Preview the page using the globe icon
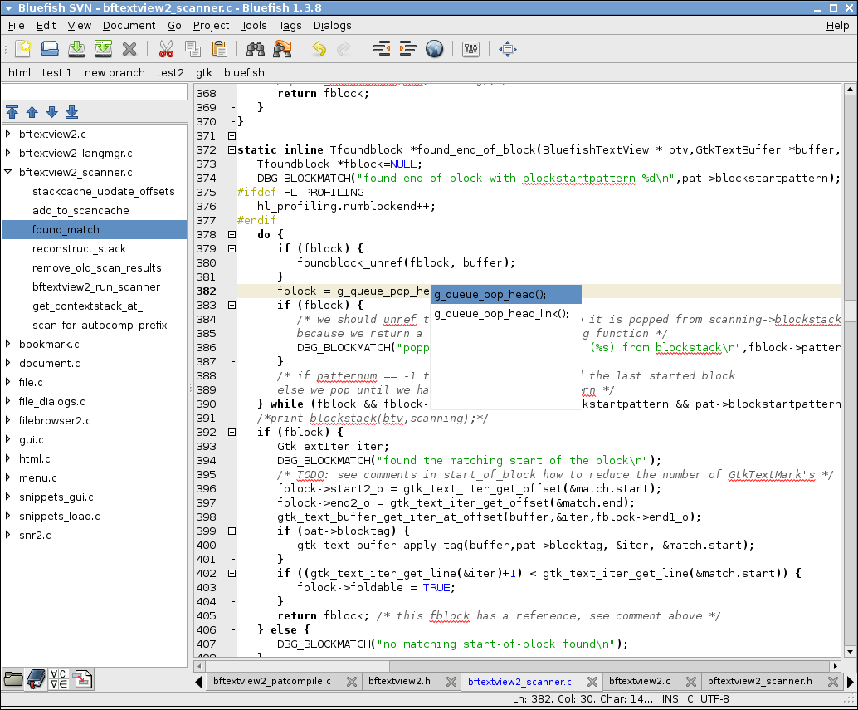The width and height of the screenshot is (858, 710). click(434, 49)
